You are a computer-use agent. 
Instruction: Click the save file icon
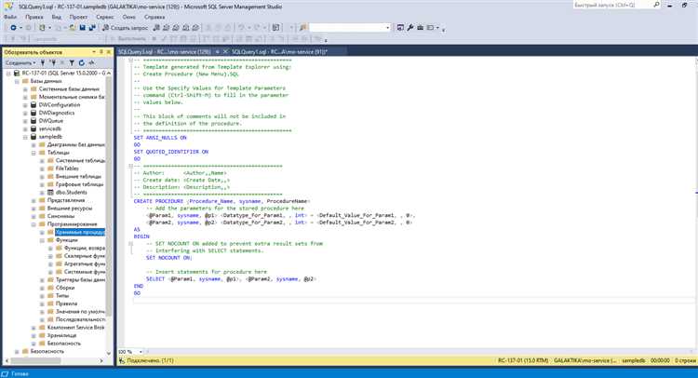(x=82, y=28)
